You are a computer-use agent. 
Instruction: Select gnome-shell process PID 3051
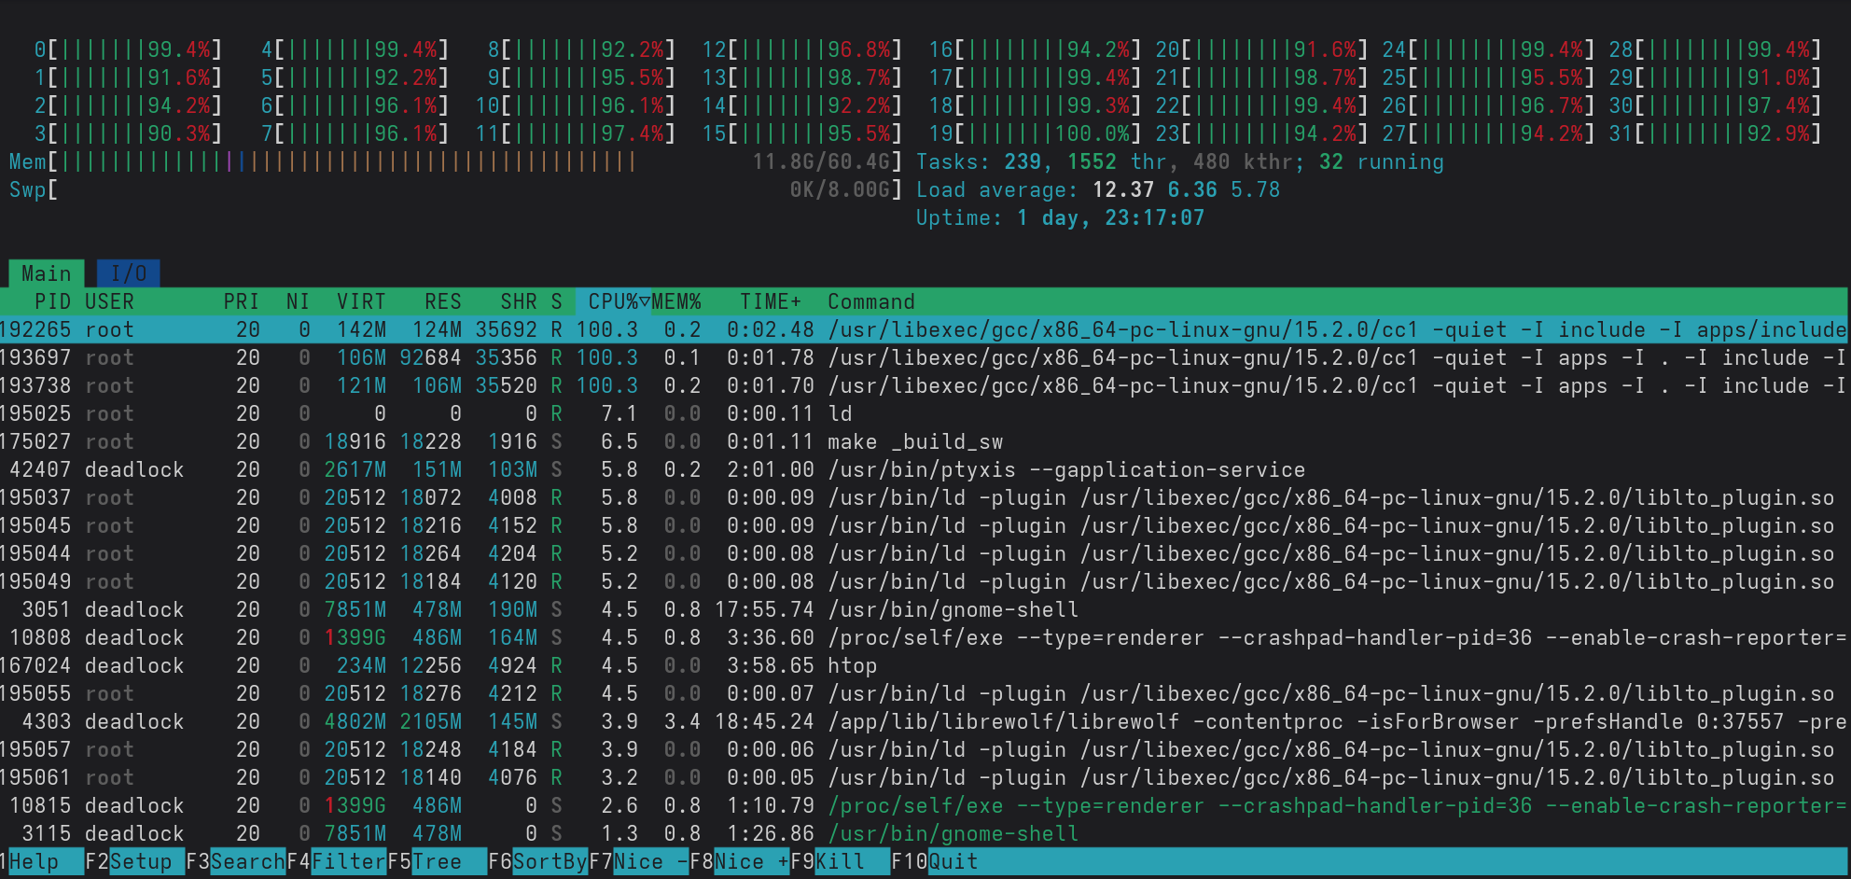tap(924, 609)
